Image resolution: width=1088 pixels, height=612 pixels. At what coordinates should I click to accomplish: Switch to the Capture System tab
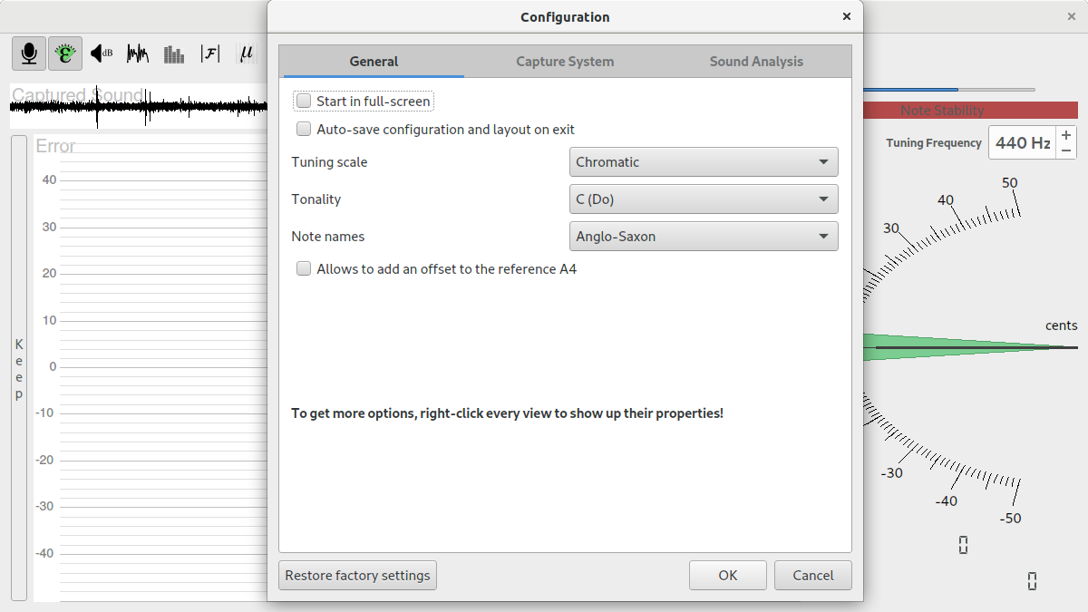(x=565, y=62)
